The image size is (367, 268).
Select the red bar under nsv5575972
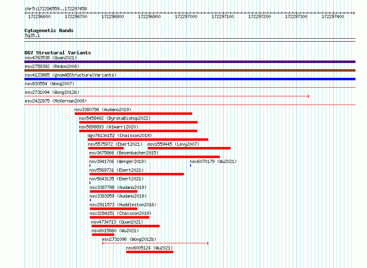pyautogui.click(x=106, y=148)
